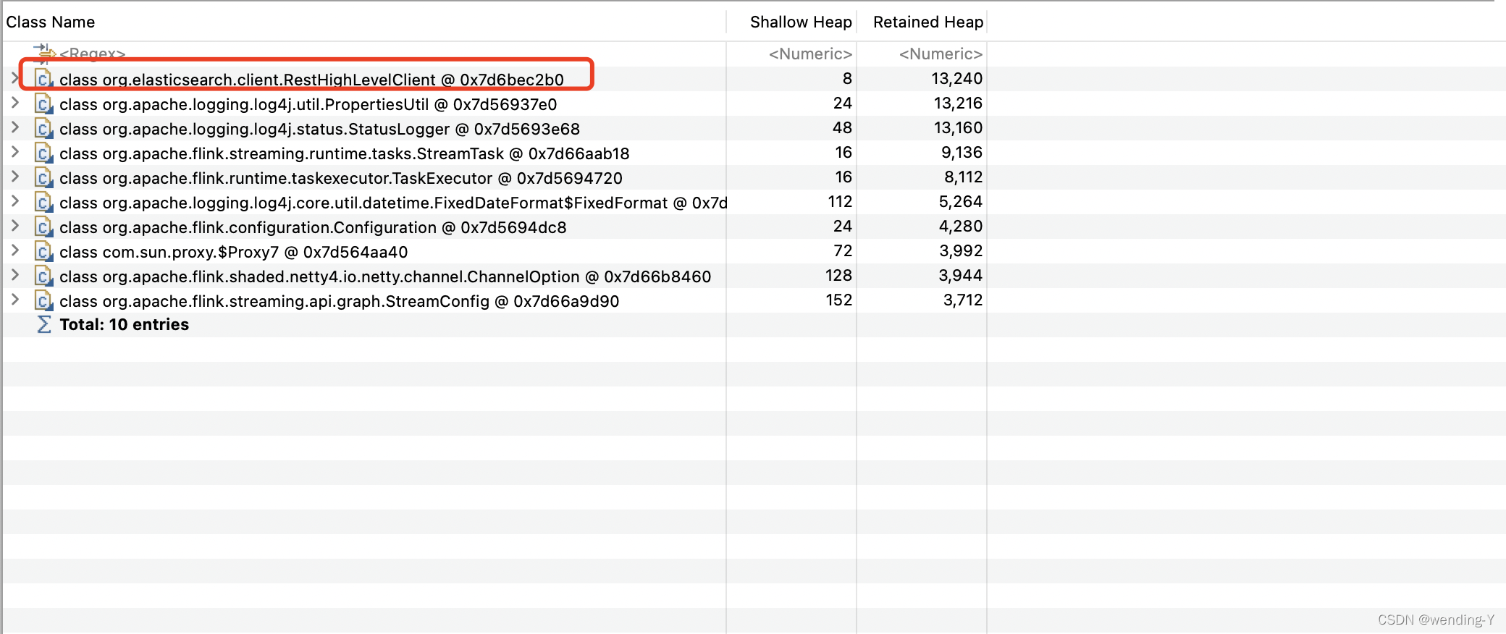Image resolution: width=1506 pixels, height=634 pixels.
Task: Expand the FixedDateFormat$FixedFormat row
Action: point(14,201)
